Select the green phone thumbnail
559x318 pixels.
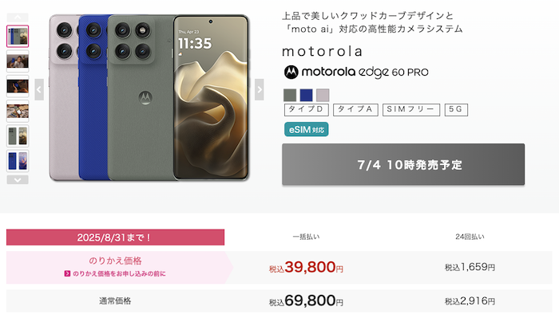(x=18, y=135)
